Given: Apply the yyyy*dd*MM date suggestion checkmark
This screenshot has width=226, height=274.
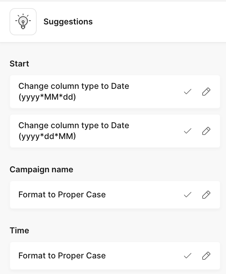Looking at the screenshot, I should pyautogui.click(x=188, y=131).
